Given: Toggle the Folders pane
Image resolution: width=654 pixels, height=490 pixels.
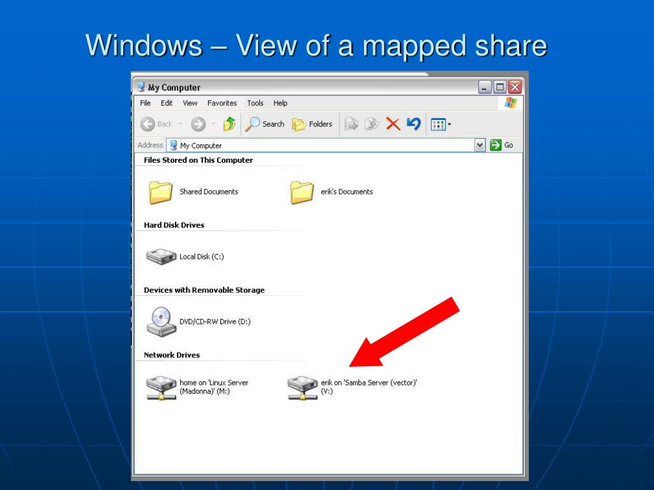Looking at the screenshot, I should (312, 124).
